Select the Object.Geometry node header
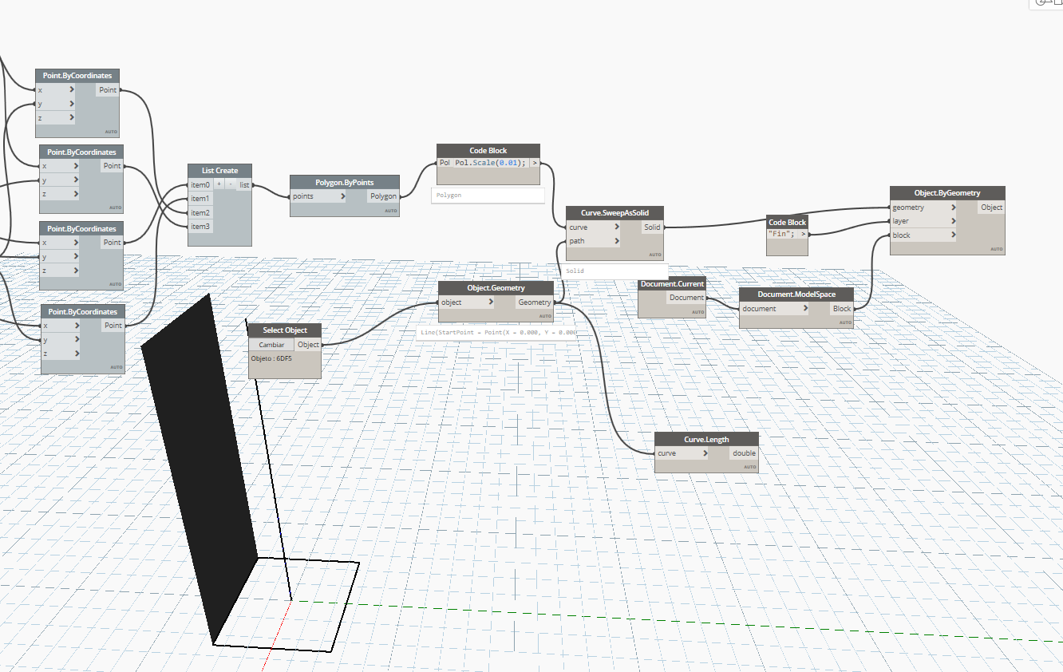Screen dimensions: 1063x672 tap(496, 288)
